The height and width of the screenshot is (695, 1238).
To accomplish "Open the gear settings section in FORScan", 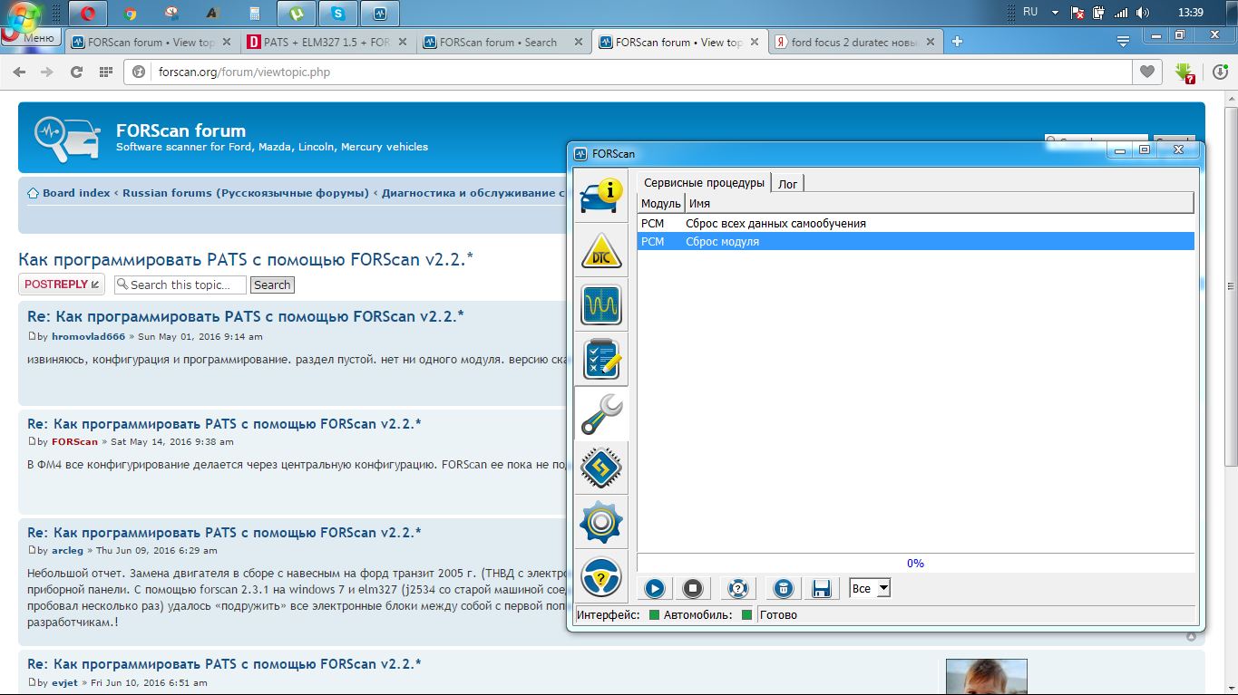I will 601,522.
